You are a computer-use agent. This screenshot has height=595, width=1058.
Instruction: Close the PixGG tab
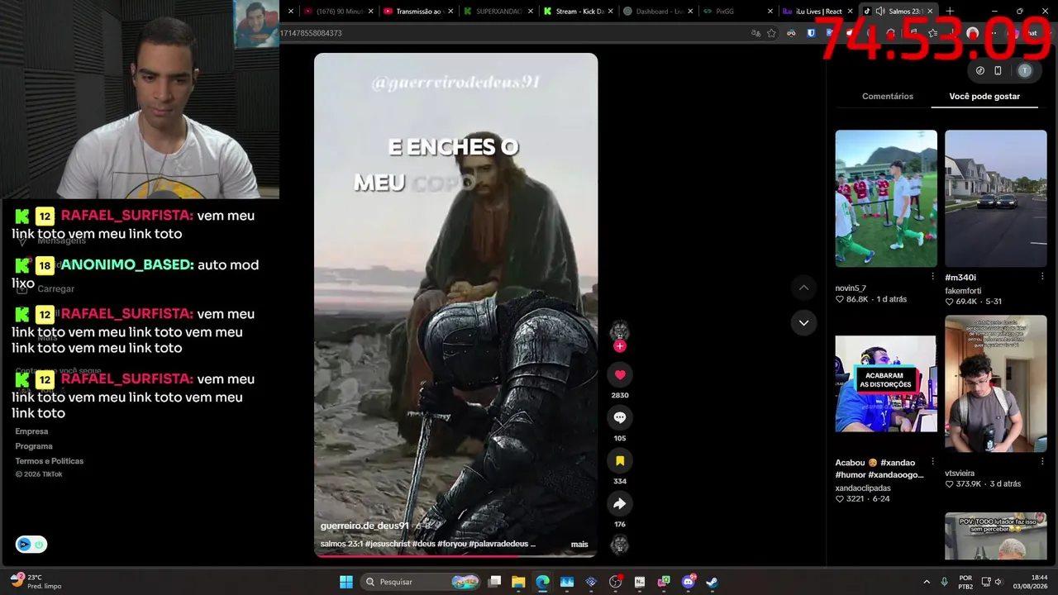[x=770, y=11]
